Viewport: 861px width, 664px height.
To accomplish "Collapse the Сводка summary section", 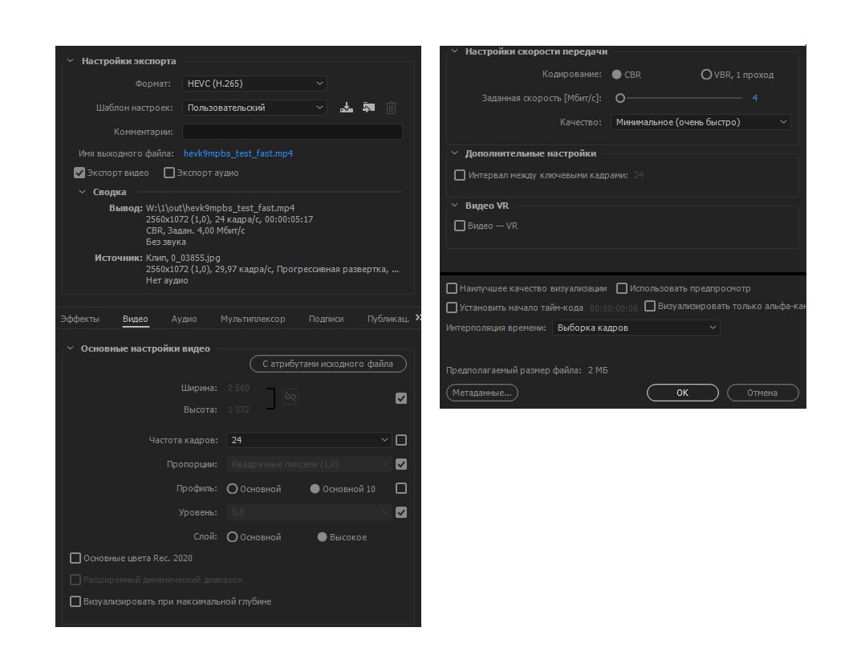I will point(83,192).
